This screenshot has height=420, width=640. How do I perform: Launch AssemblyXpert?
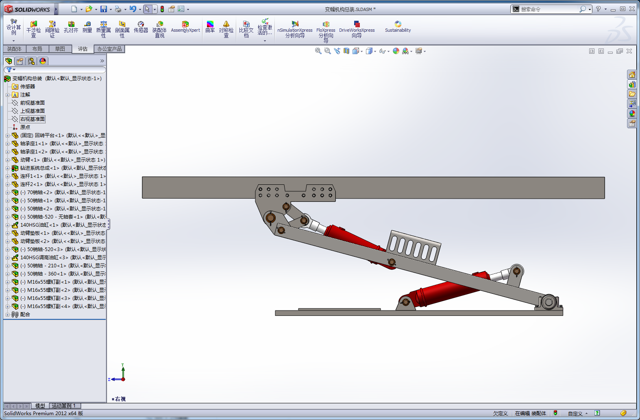(185, 27)
